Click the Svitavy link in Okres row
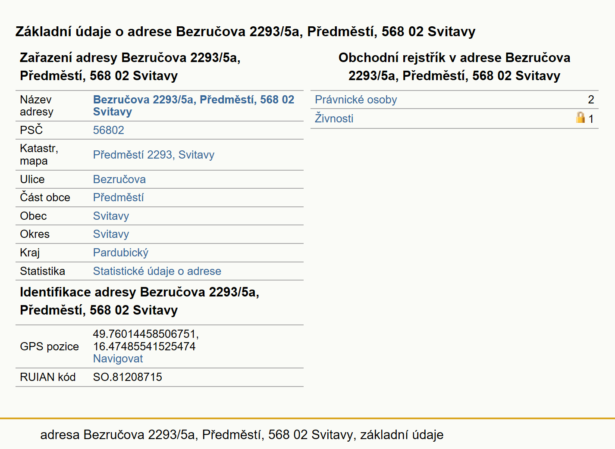This screenshot has height=449, width=615. pos(111,234)
